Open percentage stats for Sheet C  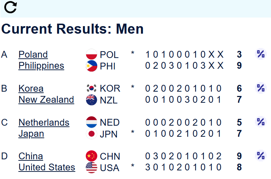261,122
